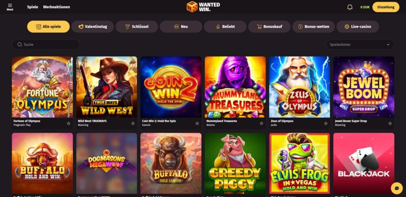The height and width of the screenshot is (197, 406).
Task: Open the notifications bell icon
Action: point(350,7)
